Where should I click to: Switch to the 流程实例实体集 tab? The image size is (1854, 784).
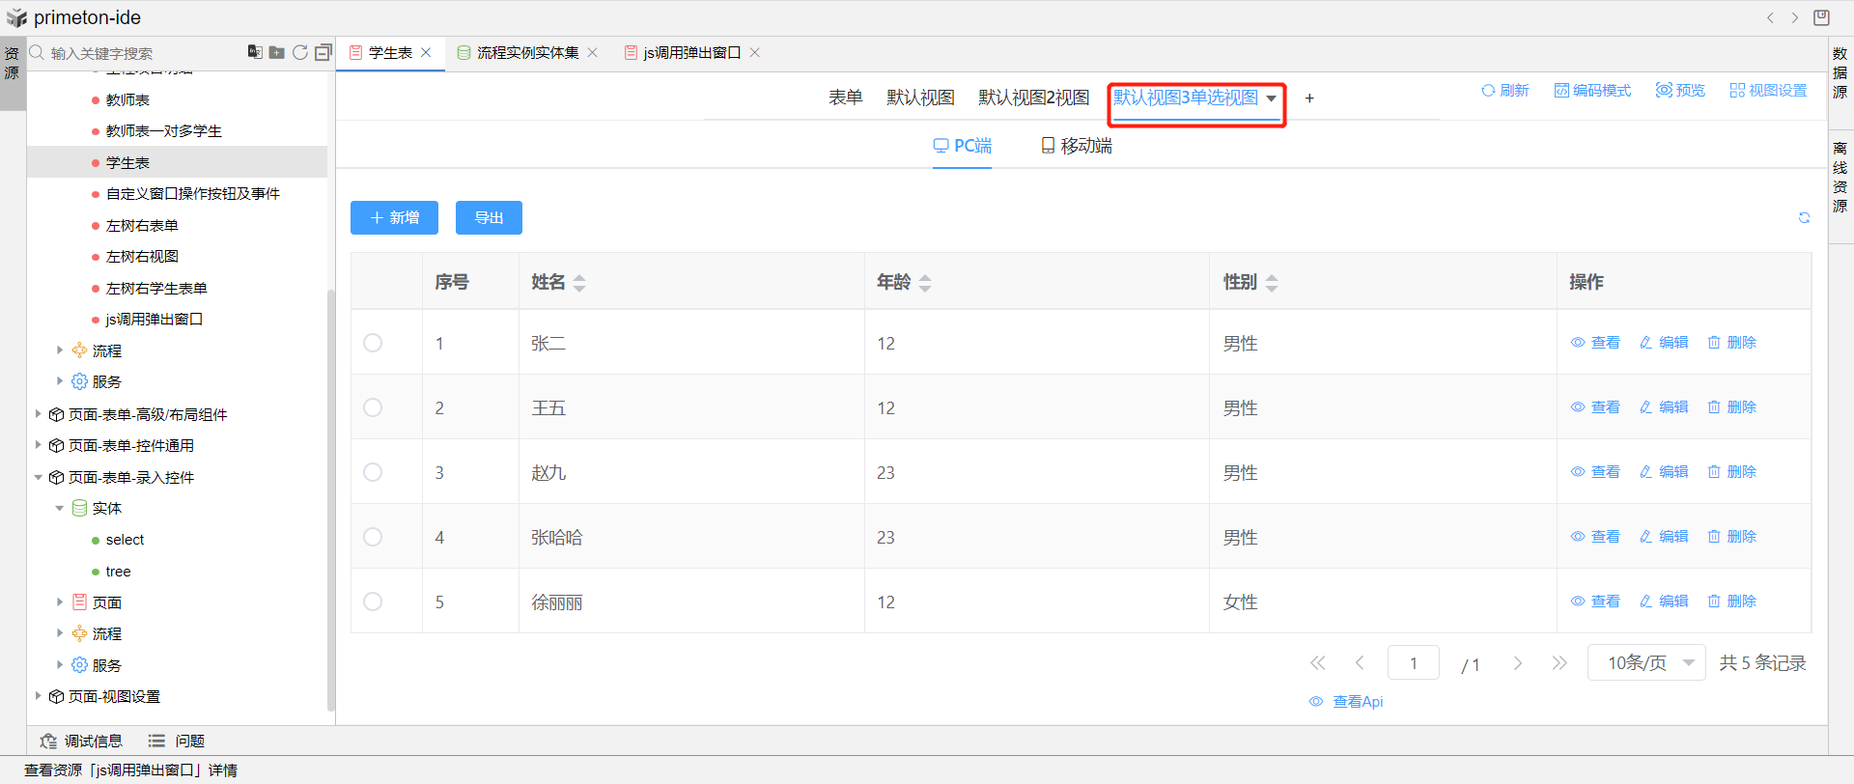tap(527, 53)
